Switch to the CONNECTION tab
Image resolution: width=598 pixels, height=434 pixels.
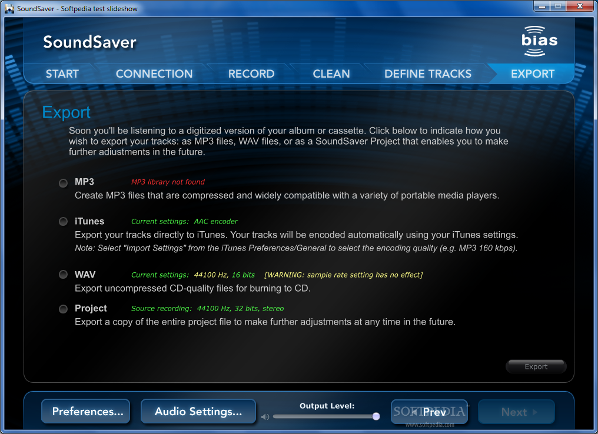[154, 74]
